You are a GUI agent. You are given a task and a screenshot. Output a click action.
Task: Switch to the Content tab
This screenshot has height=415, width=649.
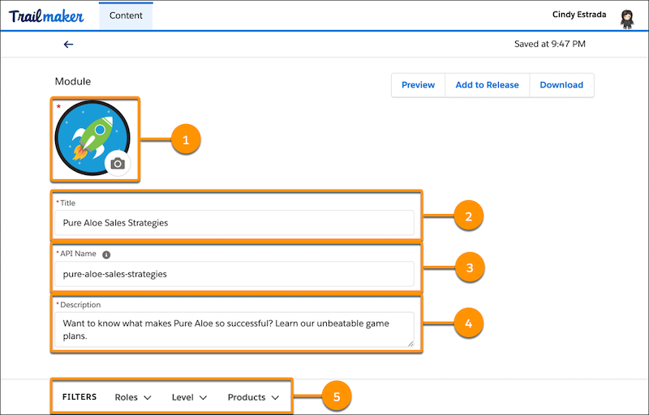(x=126, y=15)
